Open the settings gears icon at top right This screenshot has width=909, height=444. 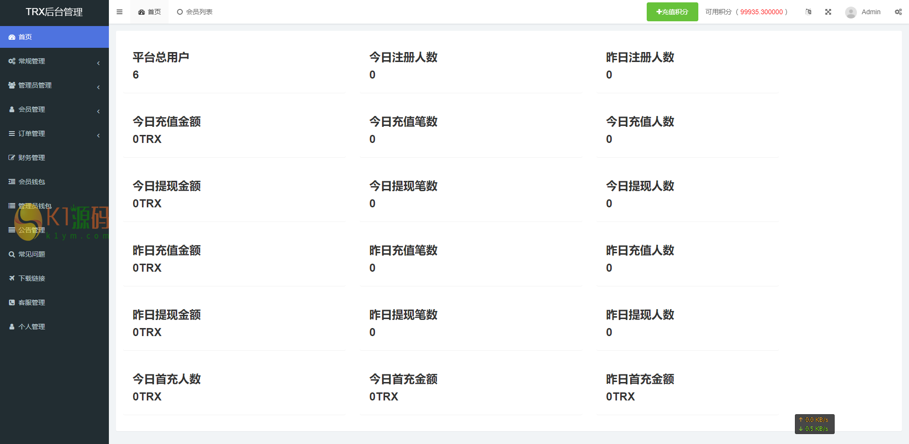pos(898,12)
